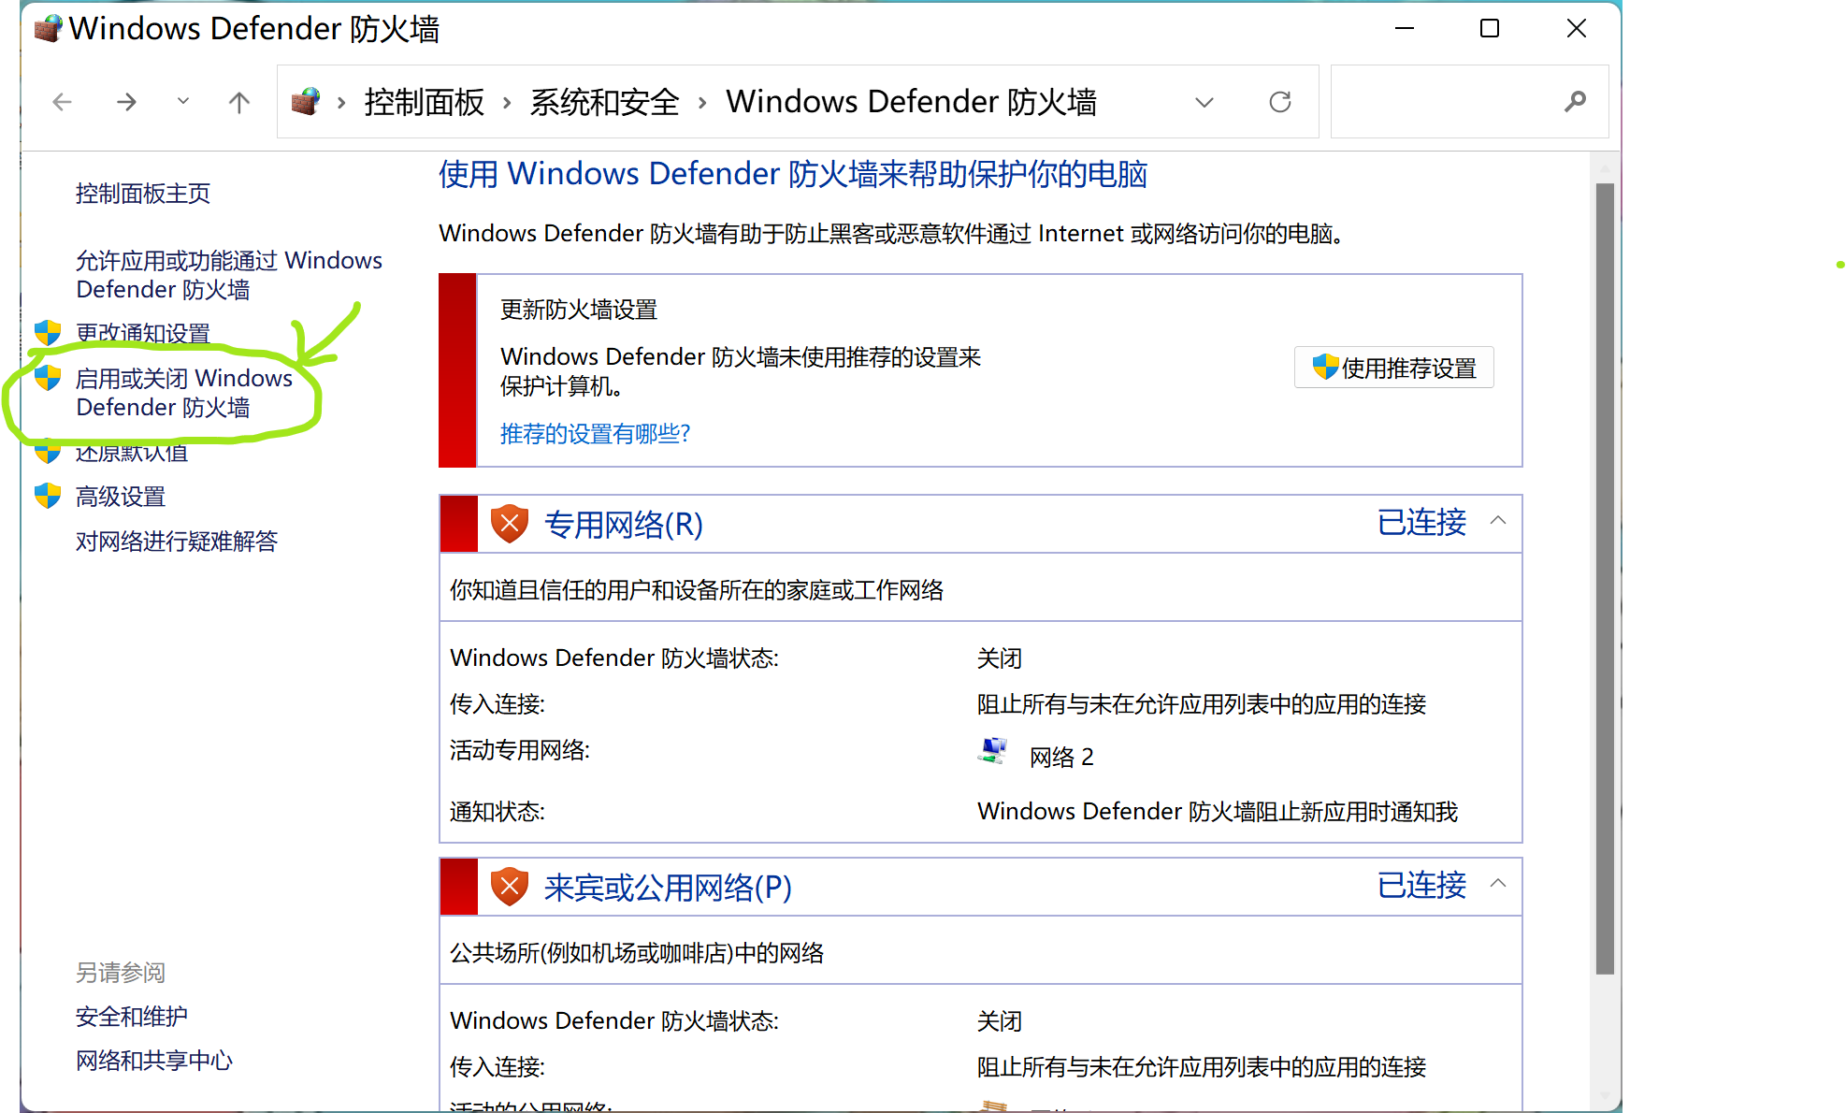Click the red shield icon beside 专用网络
Viewport: 1846px width, 1113px height.
click(510, 524)
